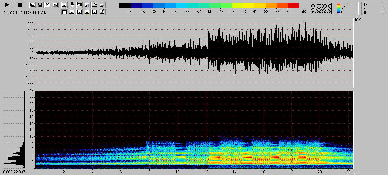Click the overlapping windows copy icon

tap(32, 5)
